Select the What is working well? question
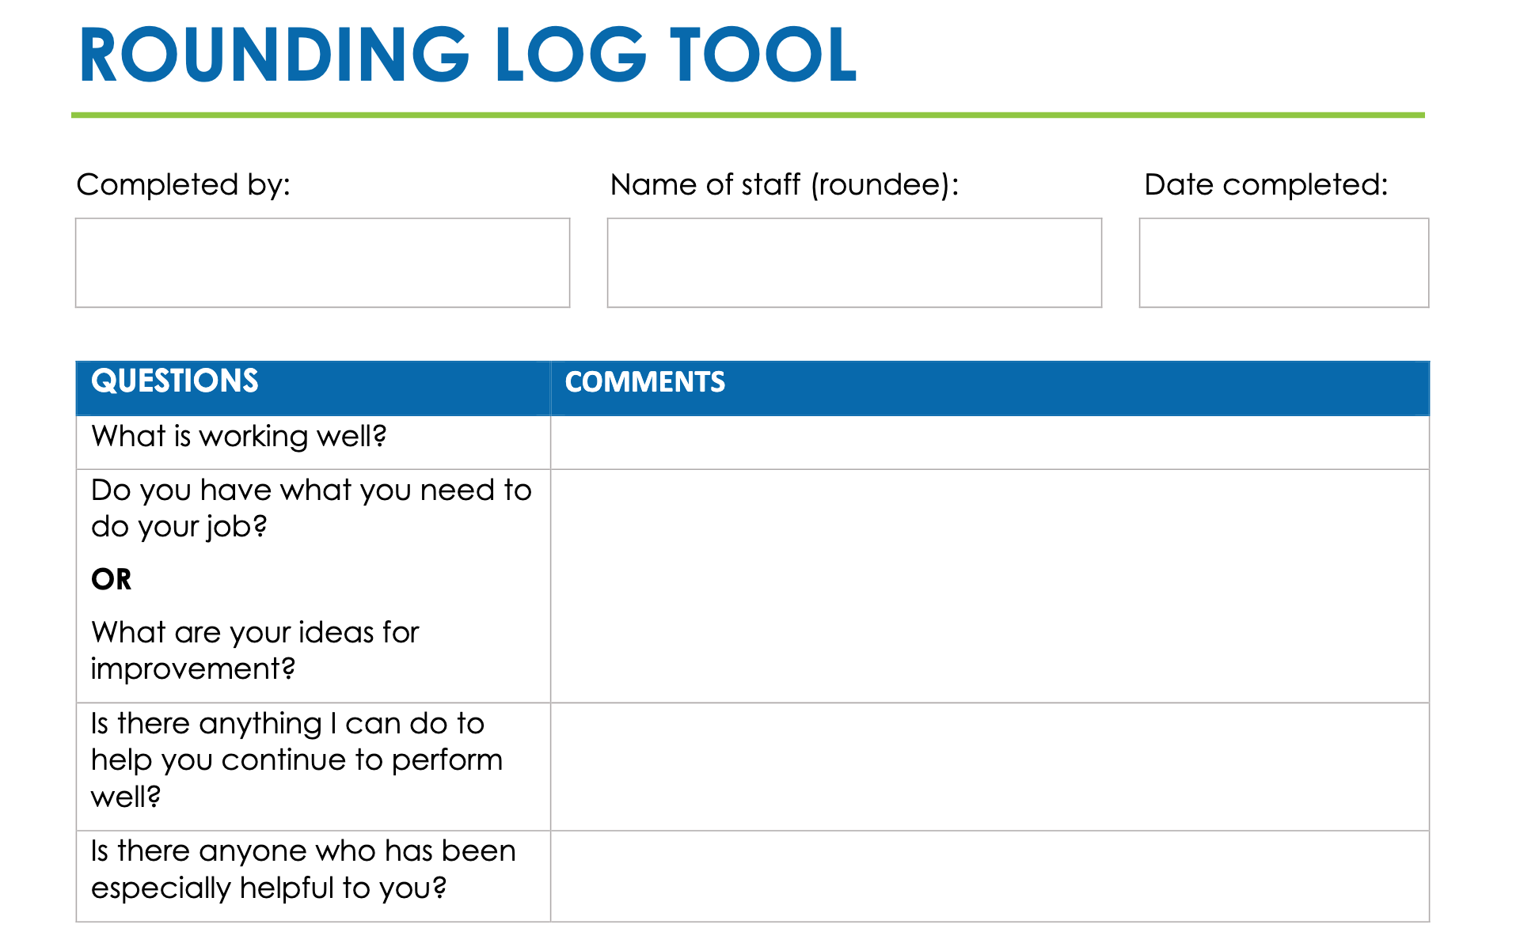1520x947 pixels. (239, 437)
